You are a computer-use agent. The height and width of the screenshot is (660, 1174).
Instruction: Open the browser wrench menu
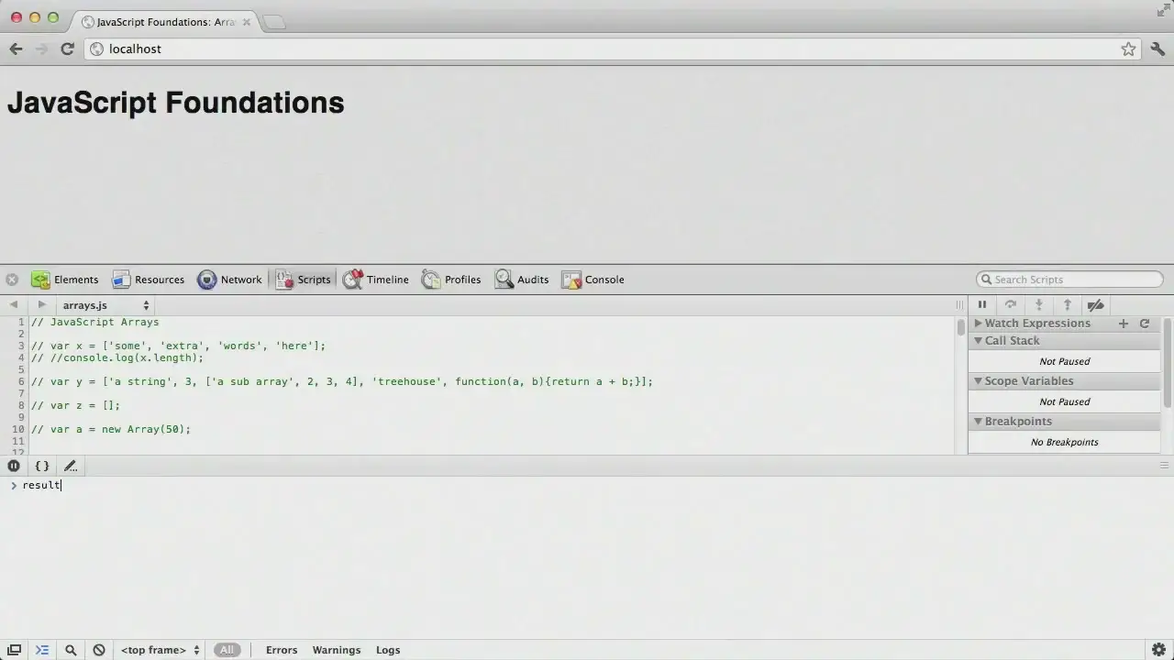tap(1157, 49)
